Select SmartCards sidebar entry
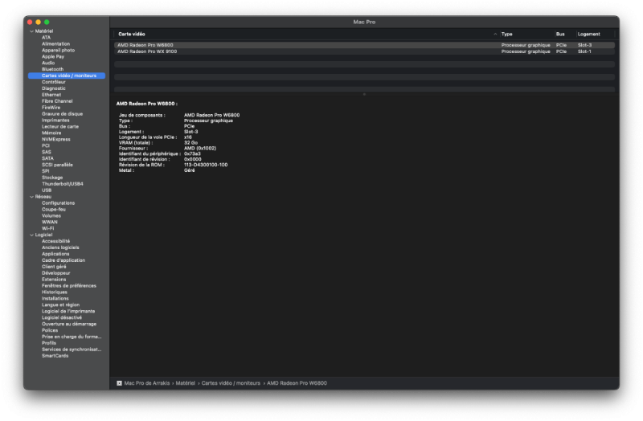The width and height of the screenshot is (643, 421). point(55,356)
